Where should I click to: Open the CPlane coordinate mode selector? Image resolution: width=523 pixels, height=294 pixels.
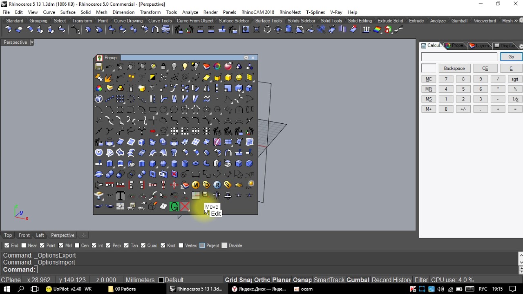click(x=11, y=280)
